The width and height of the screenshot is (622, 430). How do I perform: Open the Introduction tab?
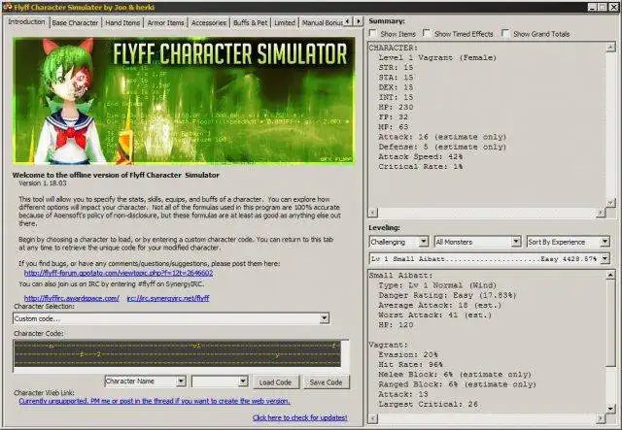pos(26,21)
